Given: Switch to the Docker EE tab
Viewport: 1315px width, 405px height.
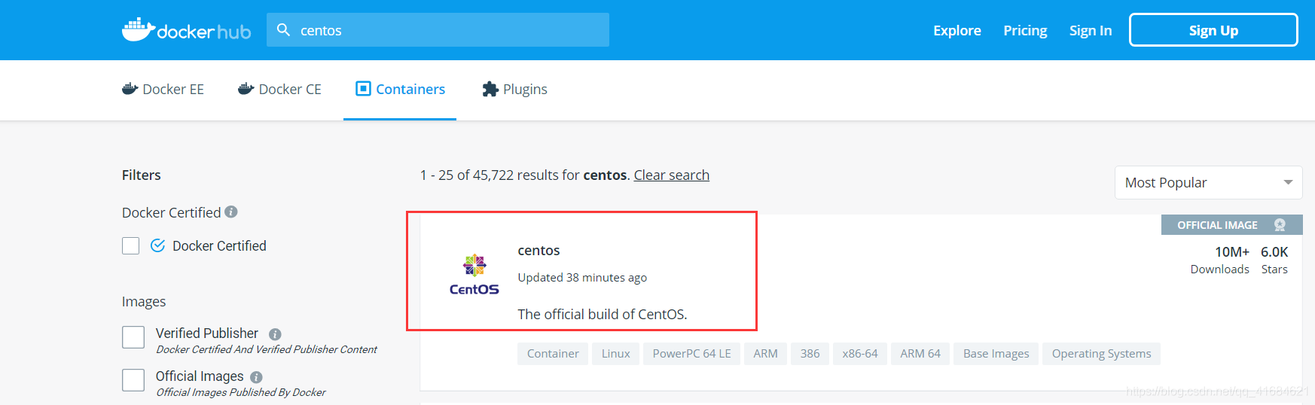Looking at the screenshot, I should coord(163,90).
